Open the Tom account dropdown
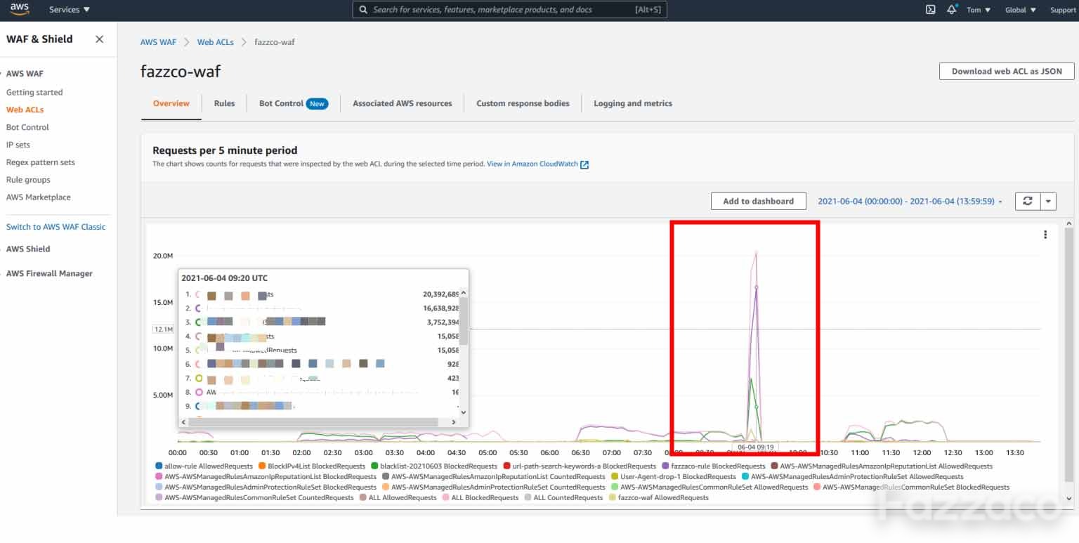This screenshot has width=1079, height=543. pos(979,10)
